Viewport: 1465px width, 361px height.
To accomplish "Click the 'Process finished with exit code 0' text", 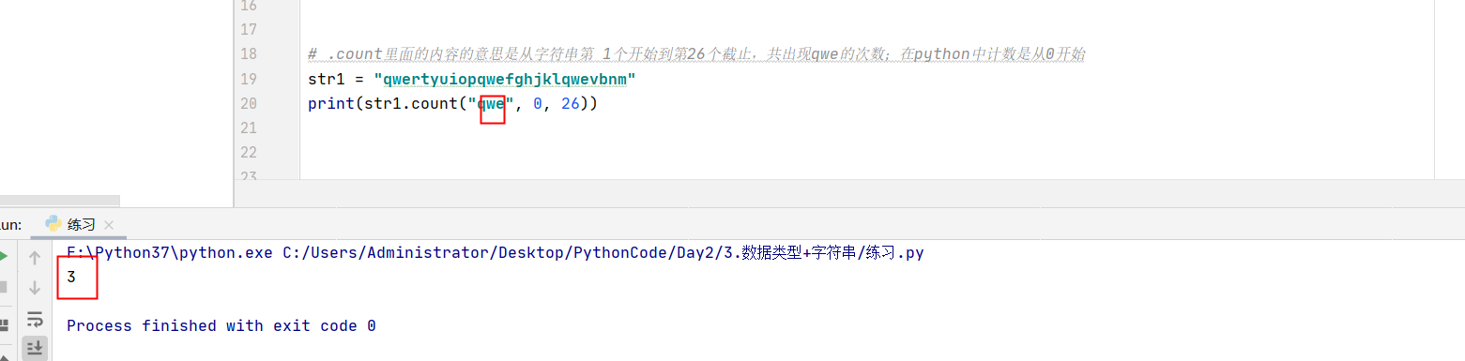I will pos(221,325).
